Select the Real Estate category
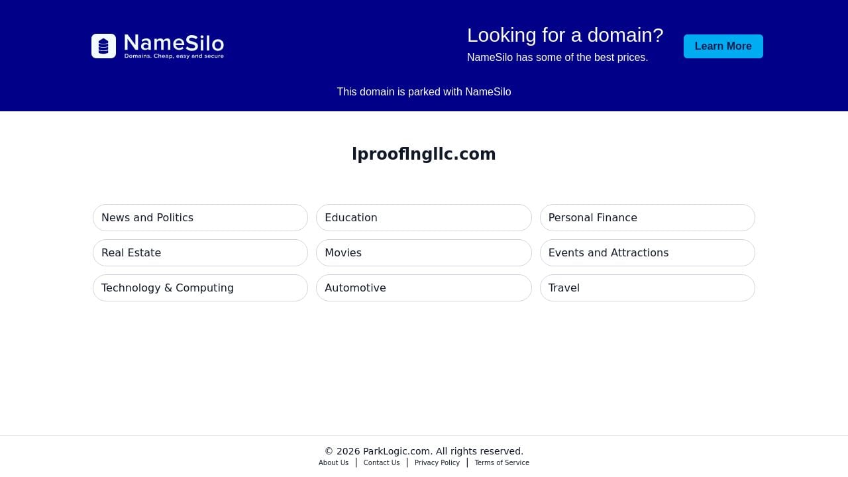This screenshot has height=477, width=848. [200, 252]
